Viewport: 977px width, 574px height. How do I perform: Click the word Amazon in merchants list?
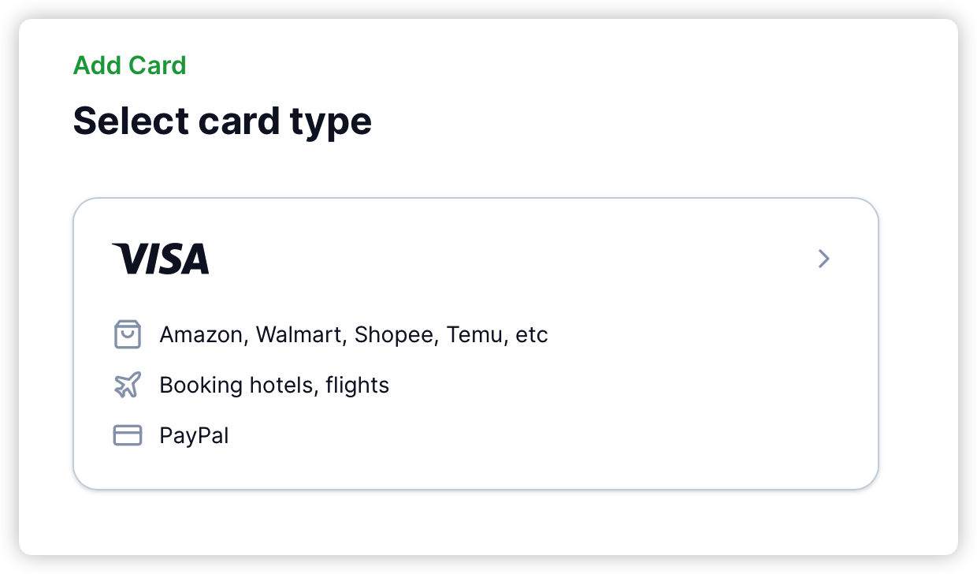coord(201,334)
